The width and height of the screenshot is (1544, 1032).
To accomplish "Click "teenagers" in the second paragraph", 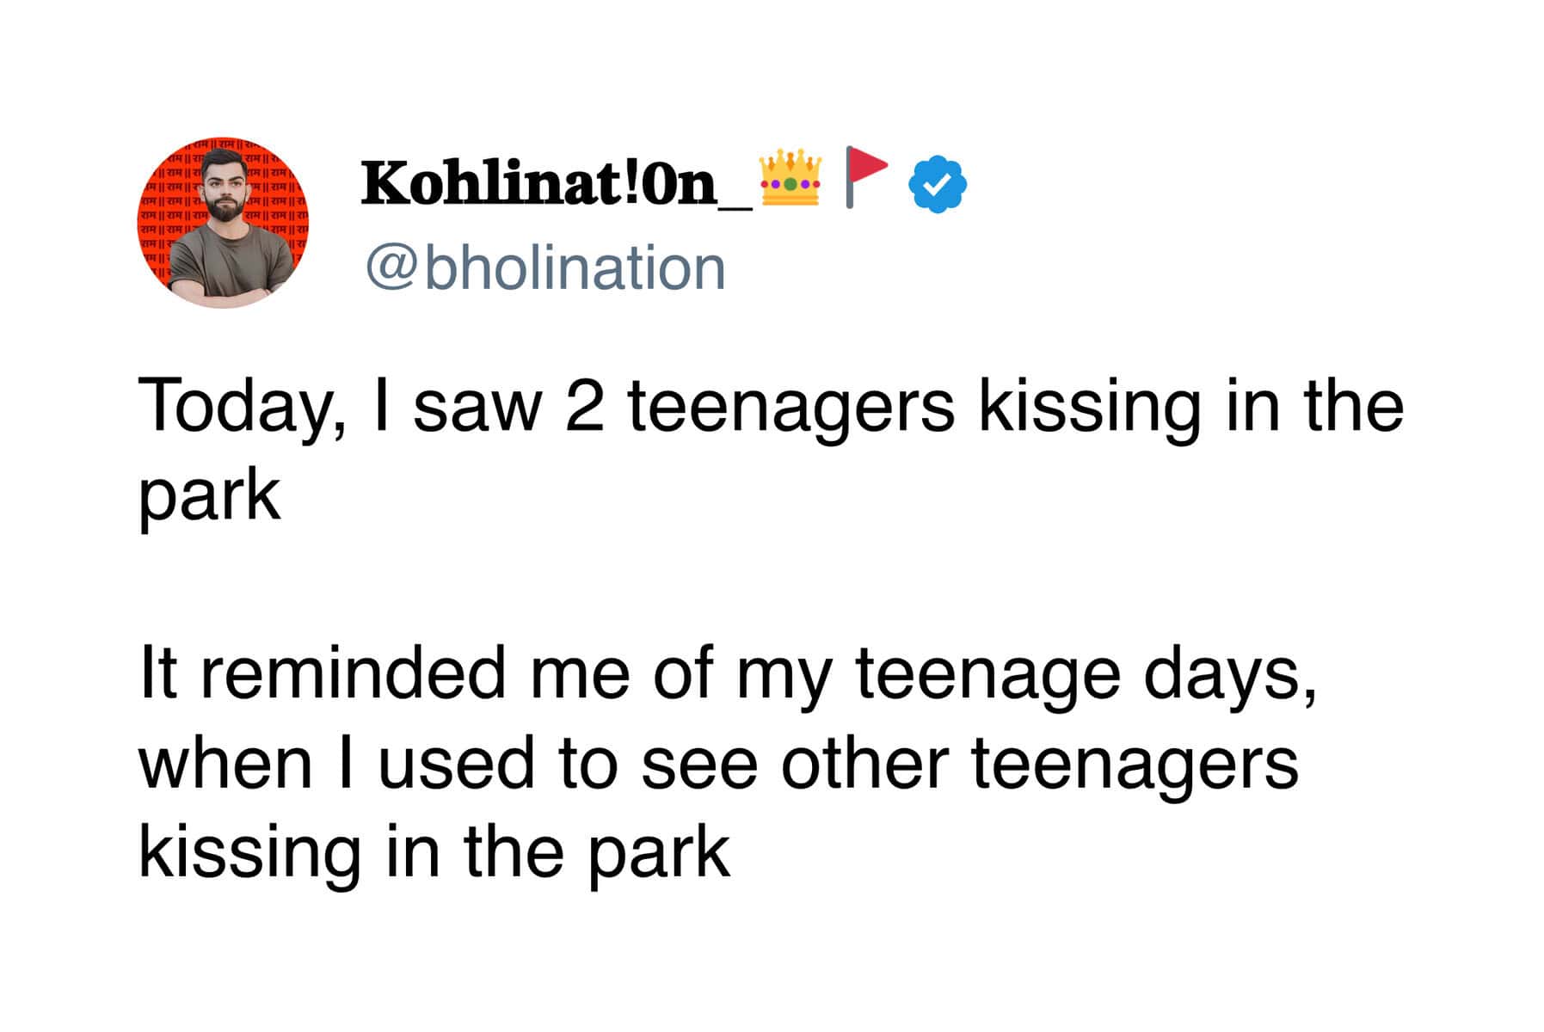I will [x=1135, y=764].
